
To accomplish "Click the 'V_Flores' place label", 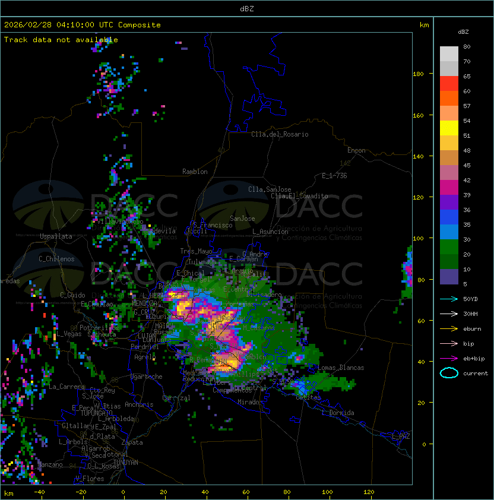I will tap(90, 479).
